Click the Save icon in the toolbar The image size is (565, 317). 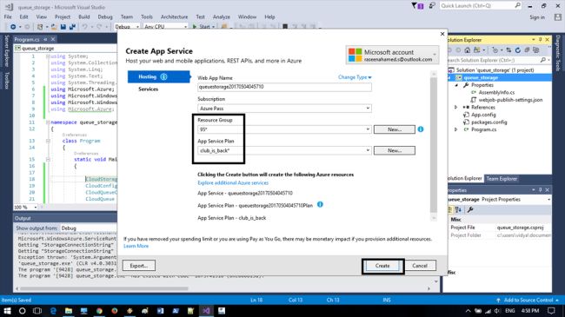pyautogui.click(x=63, y=27)
